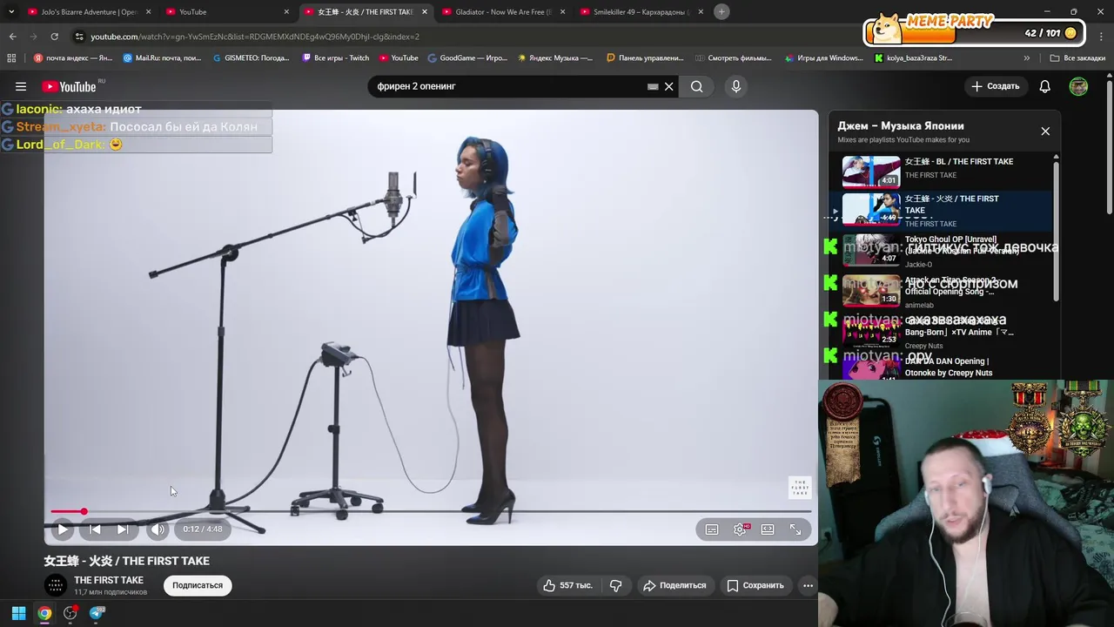Open YouTube notifications bell
Image resolution: width=1114 pixels, height=627 pixels.
coord(1044,86)
